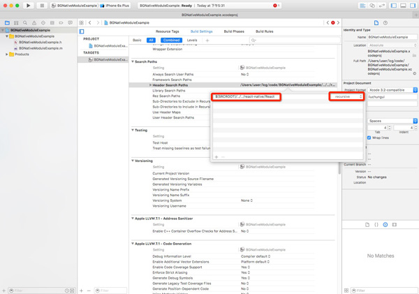Select the All settings filter
This screenshot has height=294, width=419.
pos(151,41)
